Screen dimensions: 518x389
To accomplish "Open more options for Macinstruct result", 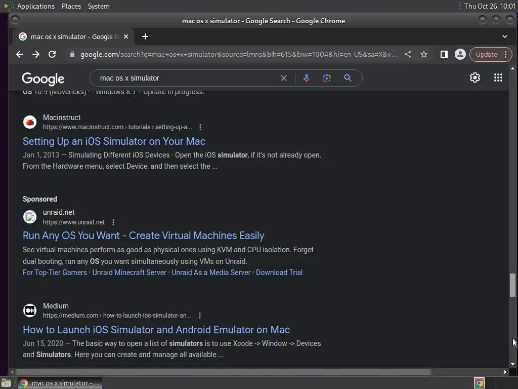I will pyautogui.click(x=200, y=127).
